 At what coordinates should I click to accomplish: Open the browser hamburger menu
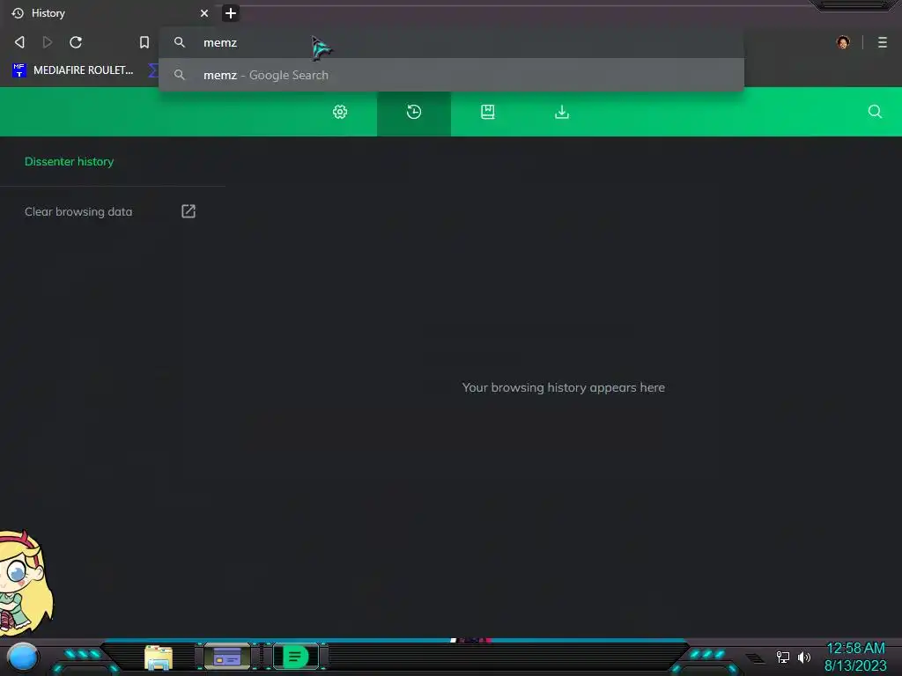pyautogui.click(x=883, y=42)
